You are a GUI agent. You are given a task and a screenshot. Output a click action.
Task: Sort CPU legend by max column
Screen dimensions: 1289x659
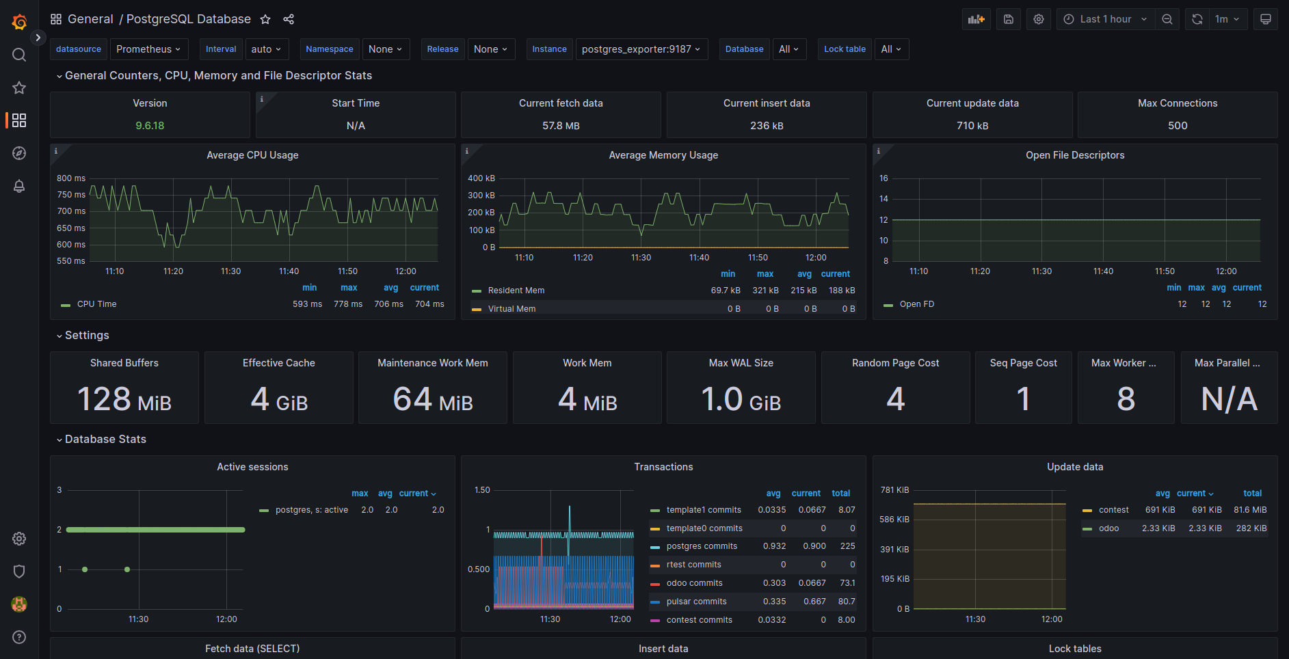point(349,288)
